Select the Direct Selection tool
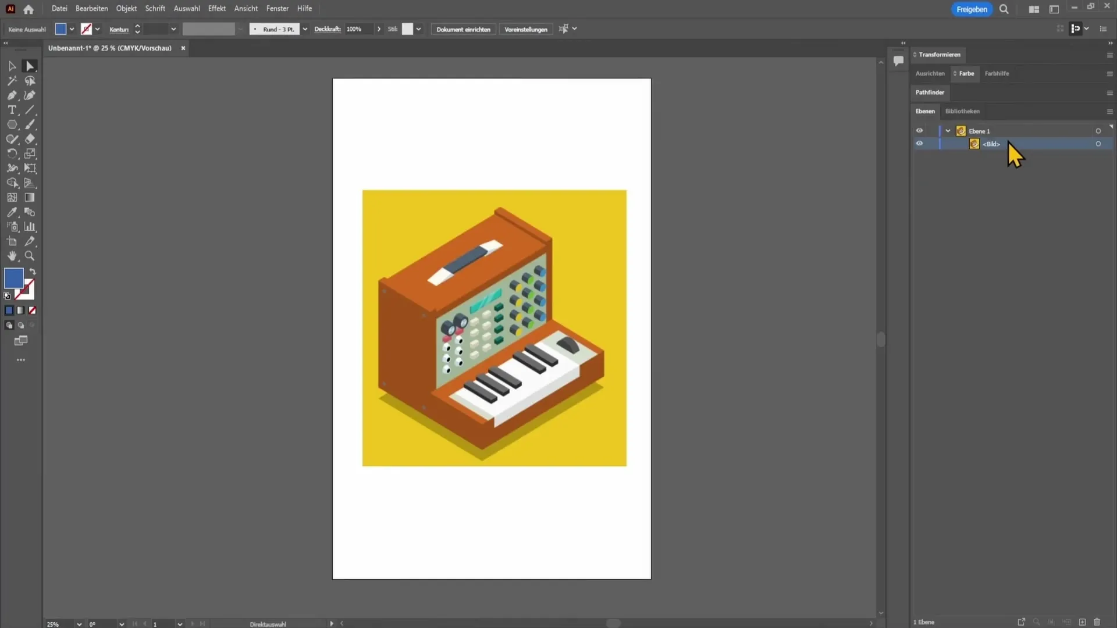The width and height of the screenshot is (1117, 628). tap(30, 66)
